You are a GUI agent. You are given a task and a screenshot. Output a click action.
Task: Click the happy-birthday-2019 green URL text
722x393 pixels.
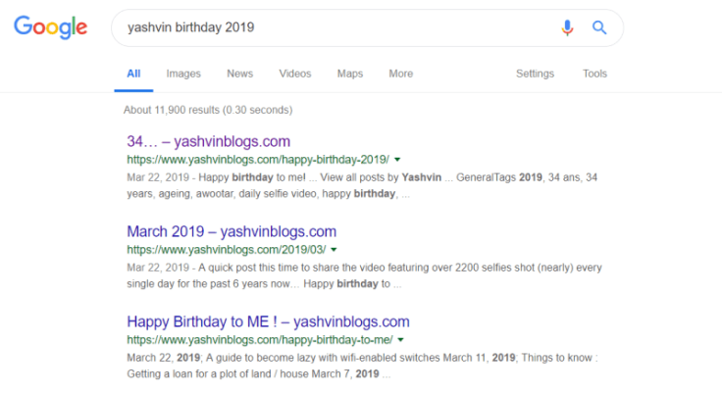click(258, 159)
